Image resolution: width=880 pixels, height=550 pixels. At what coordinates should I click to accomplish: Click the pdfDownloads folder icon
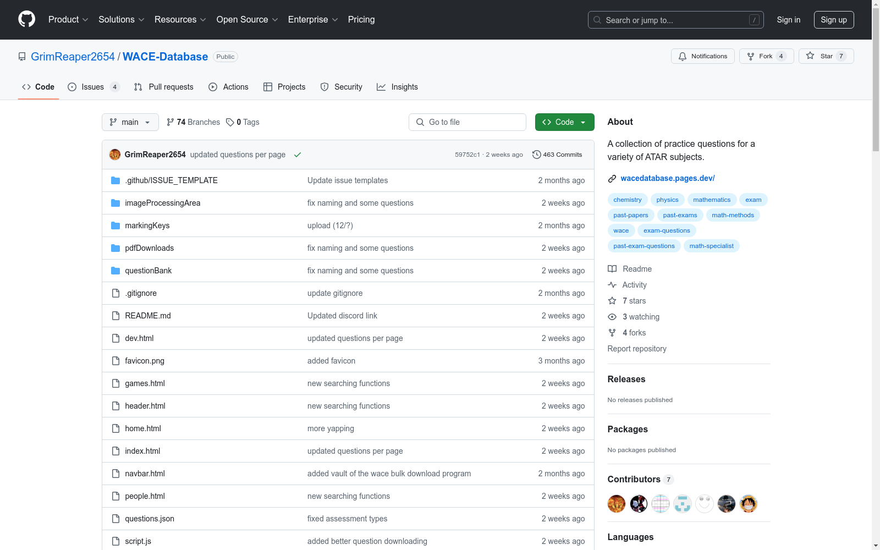(x=116, y=248)
